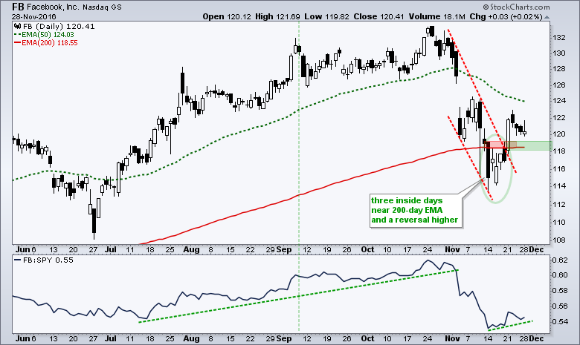Click the Chg +0.03 (+0.02%) value
The image size is (580, 345).
[506, 16]
